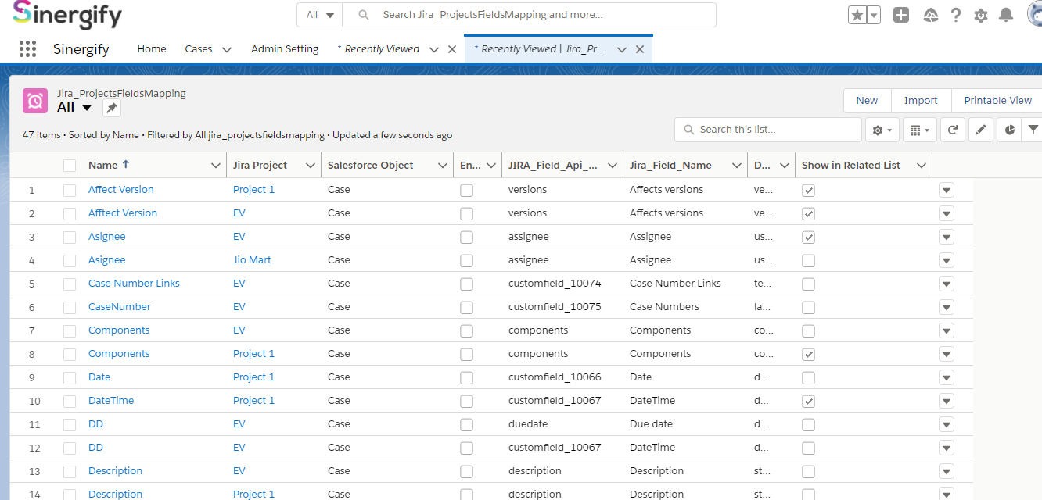Refresh the list with the reload icon
The width and height of the screenshot is (1042, 500).
[x=952, y=130]
